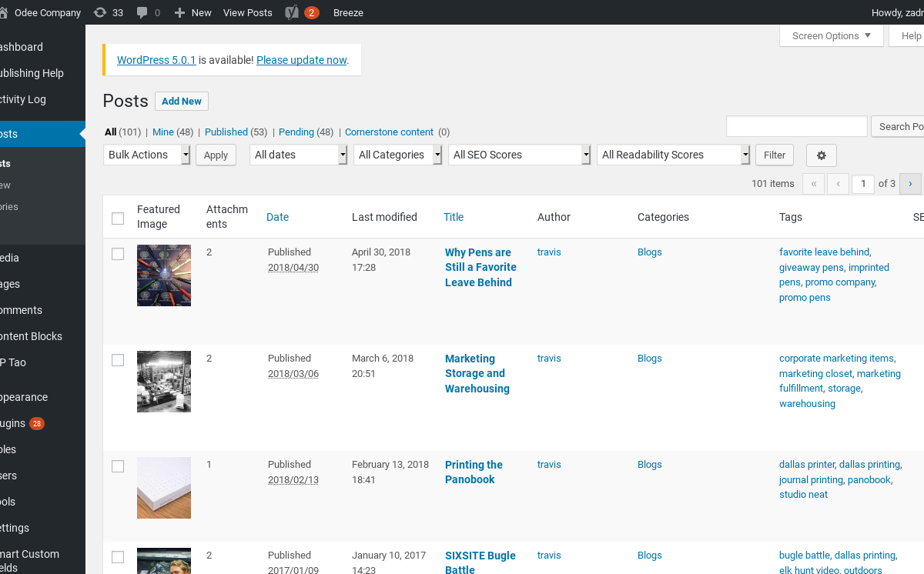The height and width of the screenshot is (574, 924).
Task: Click the home icon beside Odee Company
Action: [3, 12]
